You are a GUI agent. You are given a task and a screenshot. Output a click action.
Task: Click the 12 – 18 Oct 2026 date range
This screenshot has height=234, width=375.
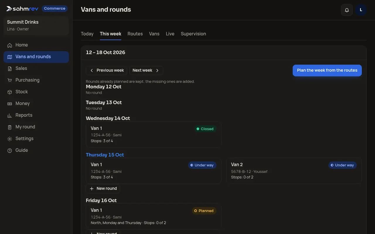105,53
